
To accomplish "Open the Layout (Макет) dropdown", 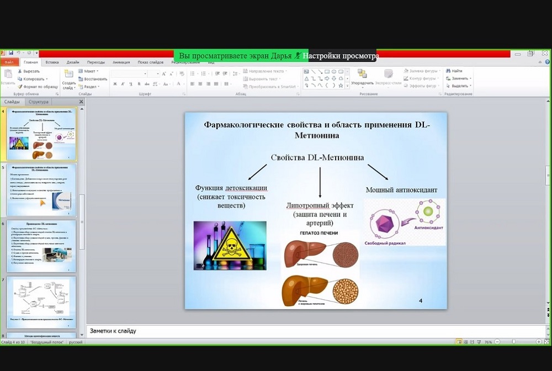I will coord(88,71).
